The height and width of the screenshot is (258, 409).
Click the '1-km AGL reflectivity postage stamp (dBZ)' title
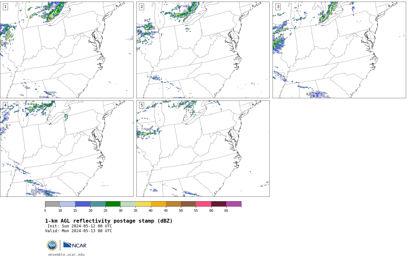coord(109,221)
